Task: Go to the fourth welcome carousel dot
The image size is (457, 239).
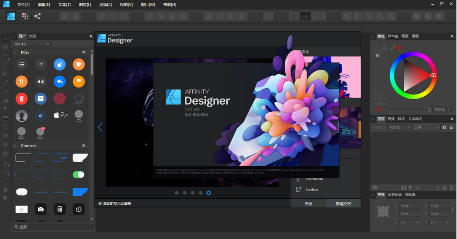Action: pos(201,193)
